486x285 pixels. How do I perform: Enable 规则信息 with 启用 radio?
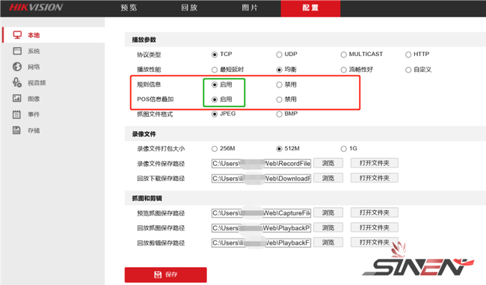[x=215, y=85]
